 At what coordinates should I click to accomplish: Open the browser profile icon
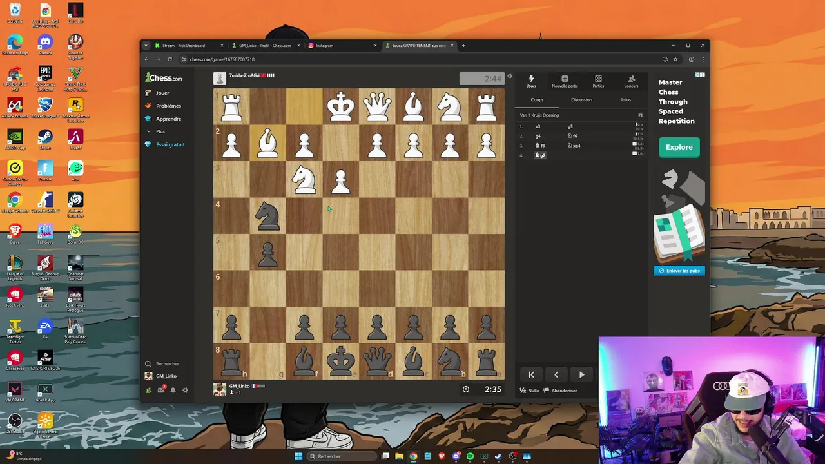(x=691, y=59)
